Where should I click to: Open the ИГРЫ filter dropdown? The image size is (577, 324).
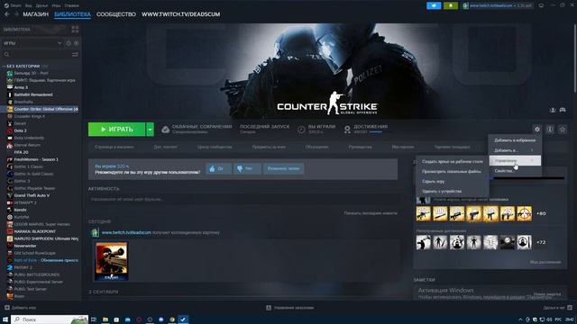point(32,43)
